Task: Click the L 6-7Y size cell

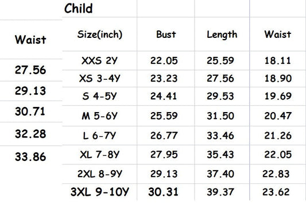Action: click(99, 136)
